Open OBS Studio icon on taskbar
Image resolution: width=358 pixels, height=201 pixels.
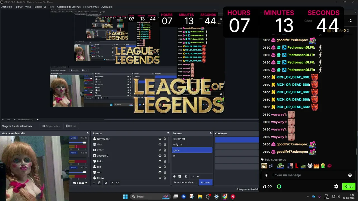pos(208,197)
